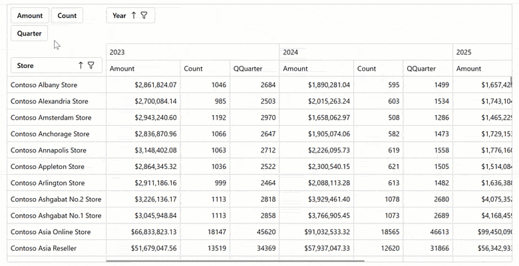Select the Contoso Amsterdam Store row
The width and height of the screenshot is (519, 266).
57,118
